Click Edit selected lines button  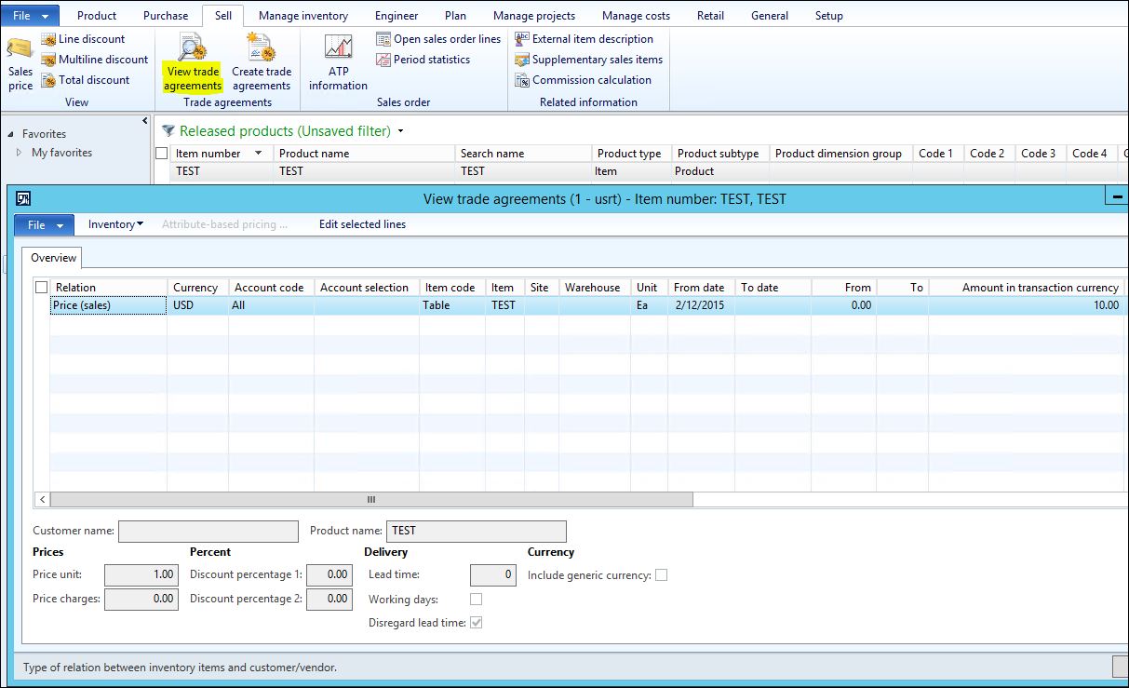click(362, 224)
